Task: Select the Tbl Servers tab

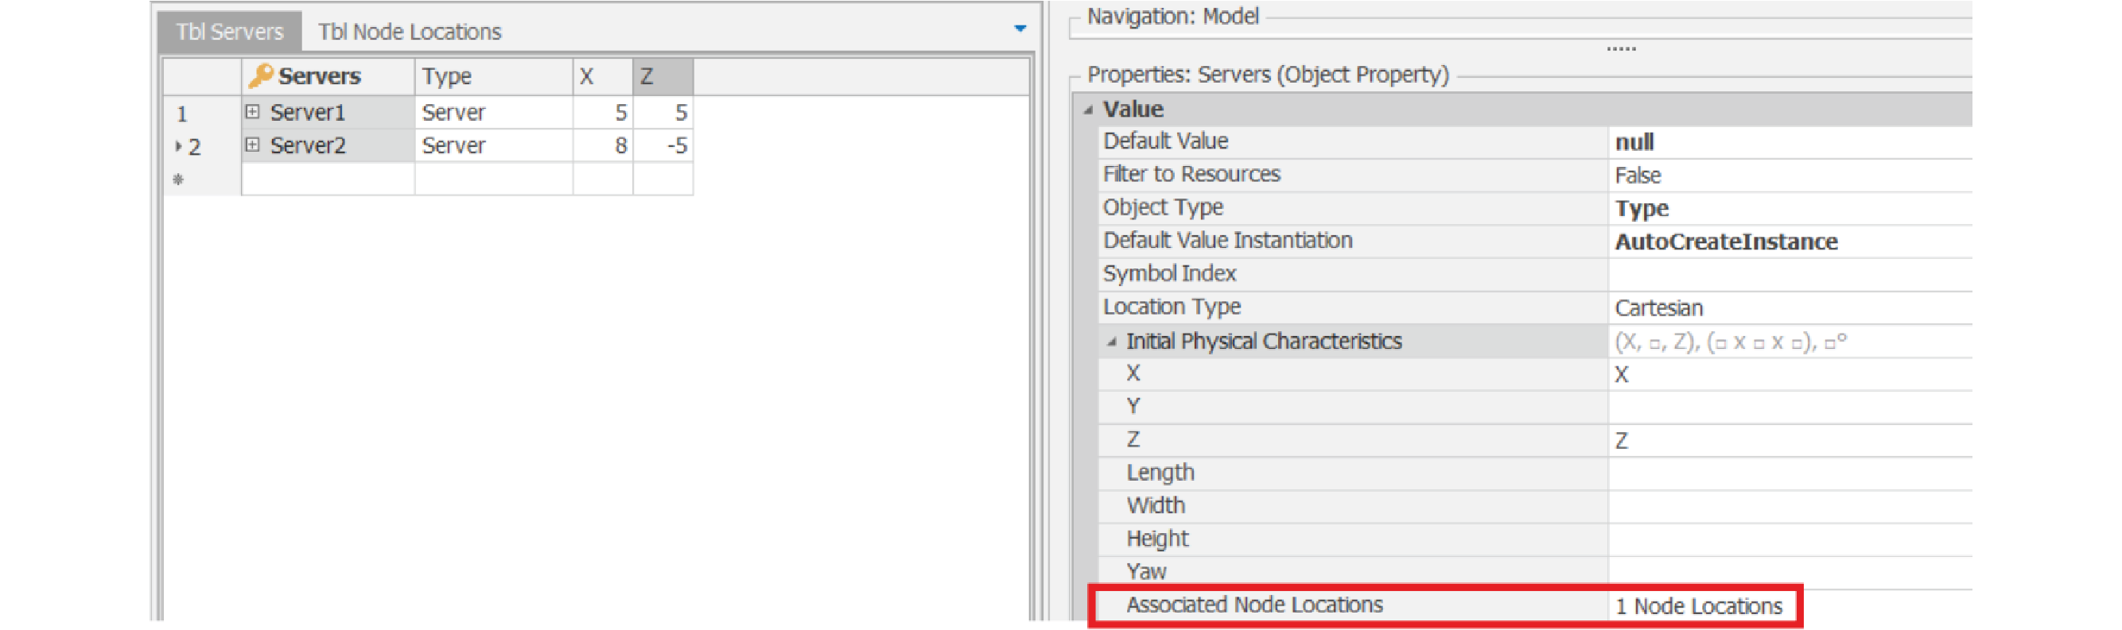Action: click(229, 32)
